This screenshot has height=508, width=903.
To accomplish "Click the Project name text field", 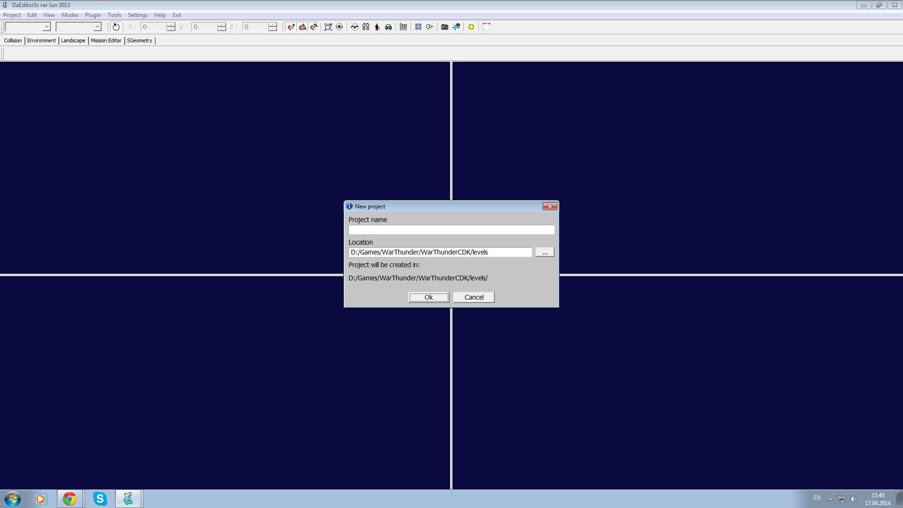I will 451,230.
